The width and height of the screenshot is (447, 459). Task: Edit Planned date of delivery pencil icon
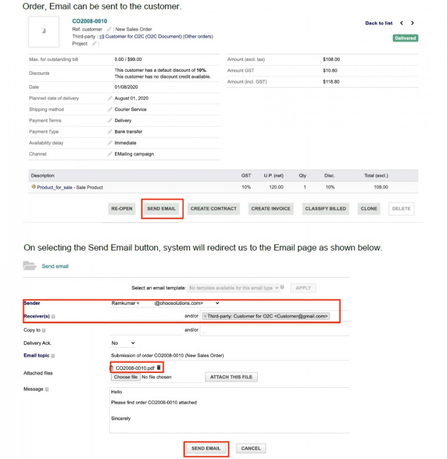(110, 98)
